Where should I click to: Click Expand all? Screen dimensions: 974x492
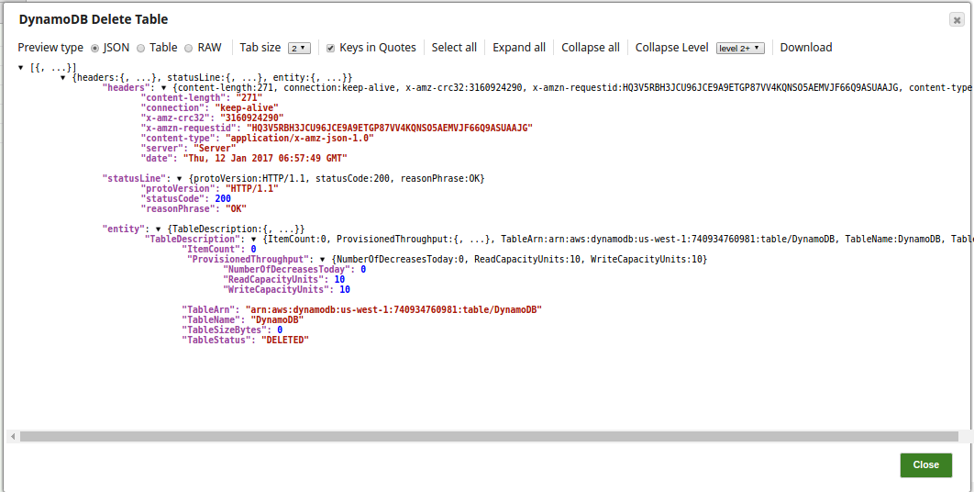519,47
